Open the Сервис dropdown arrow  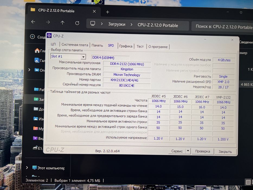[x=188, y=151]
